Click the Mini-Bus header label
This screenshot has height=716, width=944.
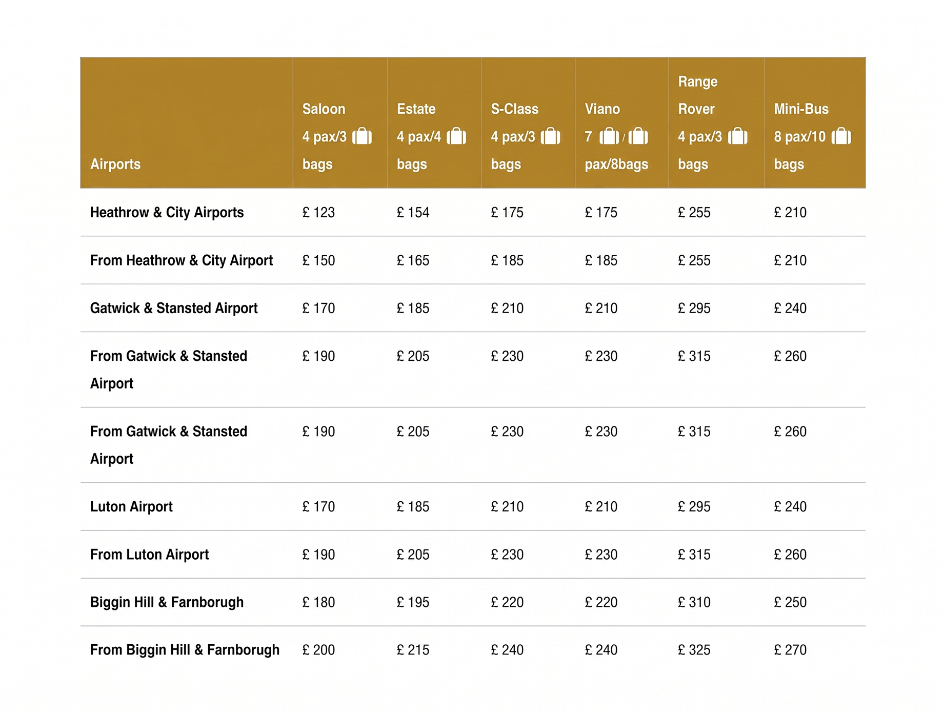(801, 109)
